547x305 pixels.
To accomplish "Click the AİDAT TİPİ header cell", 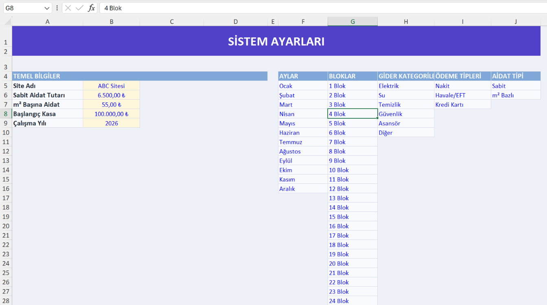I will pyautogui.click(x=516, y=76).
